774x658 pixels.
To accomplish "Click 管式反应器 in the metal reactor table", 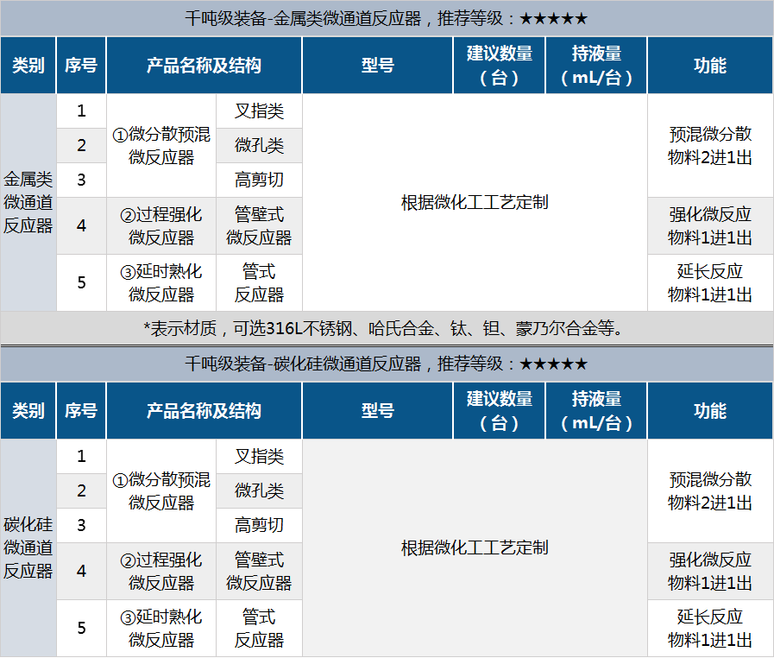I will click(x=259, y=283).
